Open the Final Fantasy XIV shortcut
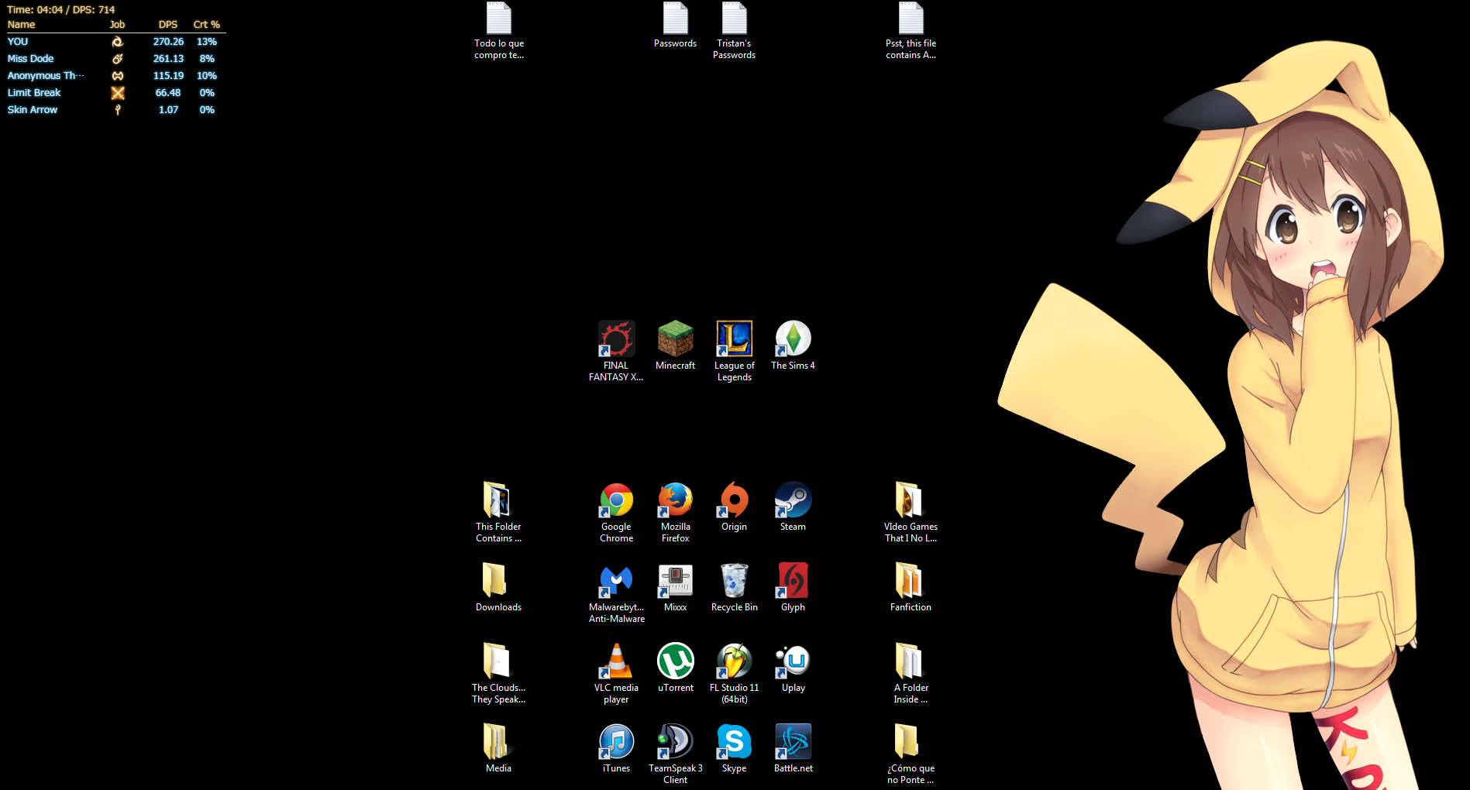The width and height of the screenshot is (1470, 790). [x=616, y=351]
